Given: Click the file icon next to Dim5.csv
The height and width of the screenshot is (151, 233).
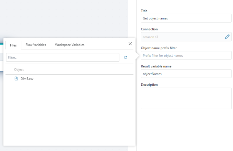Looking at the screenshot, I should [16, 79].
